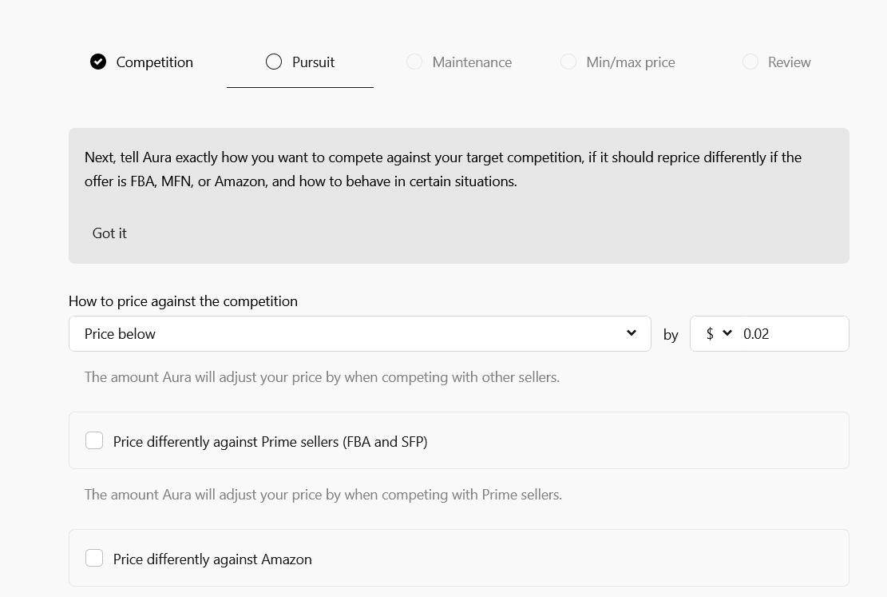Select the Pursuit step label
This screenshot has height=597, width=887.
313,62
